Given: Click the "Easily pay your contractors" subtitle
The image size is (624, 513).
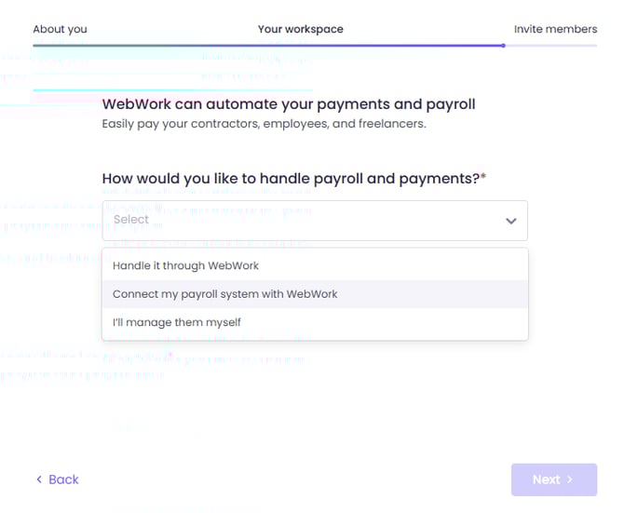Looking at the screenshot, I should coord(264,124).
